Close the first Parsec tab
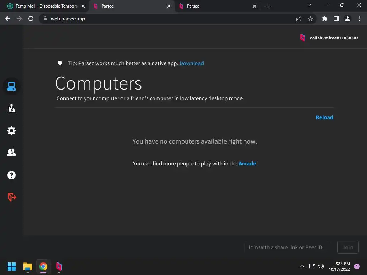This screenshot has width=367, height=275. coord(169,6)
